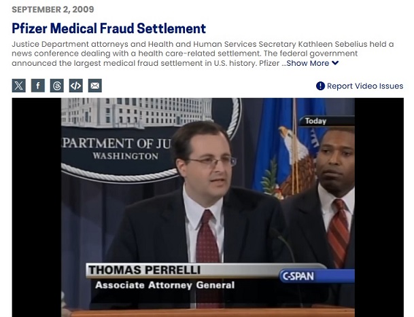
Task: Expand the description with Show More
Action: tap(308, 63)
